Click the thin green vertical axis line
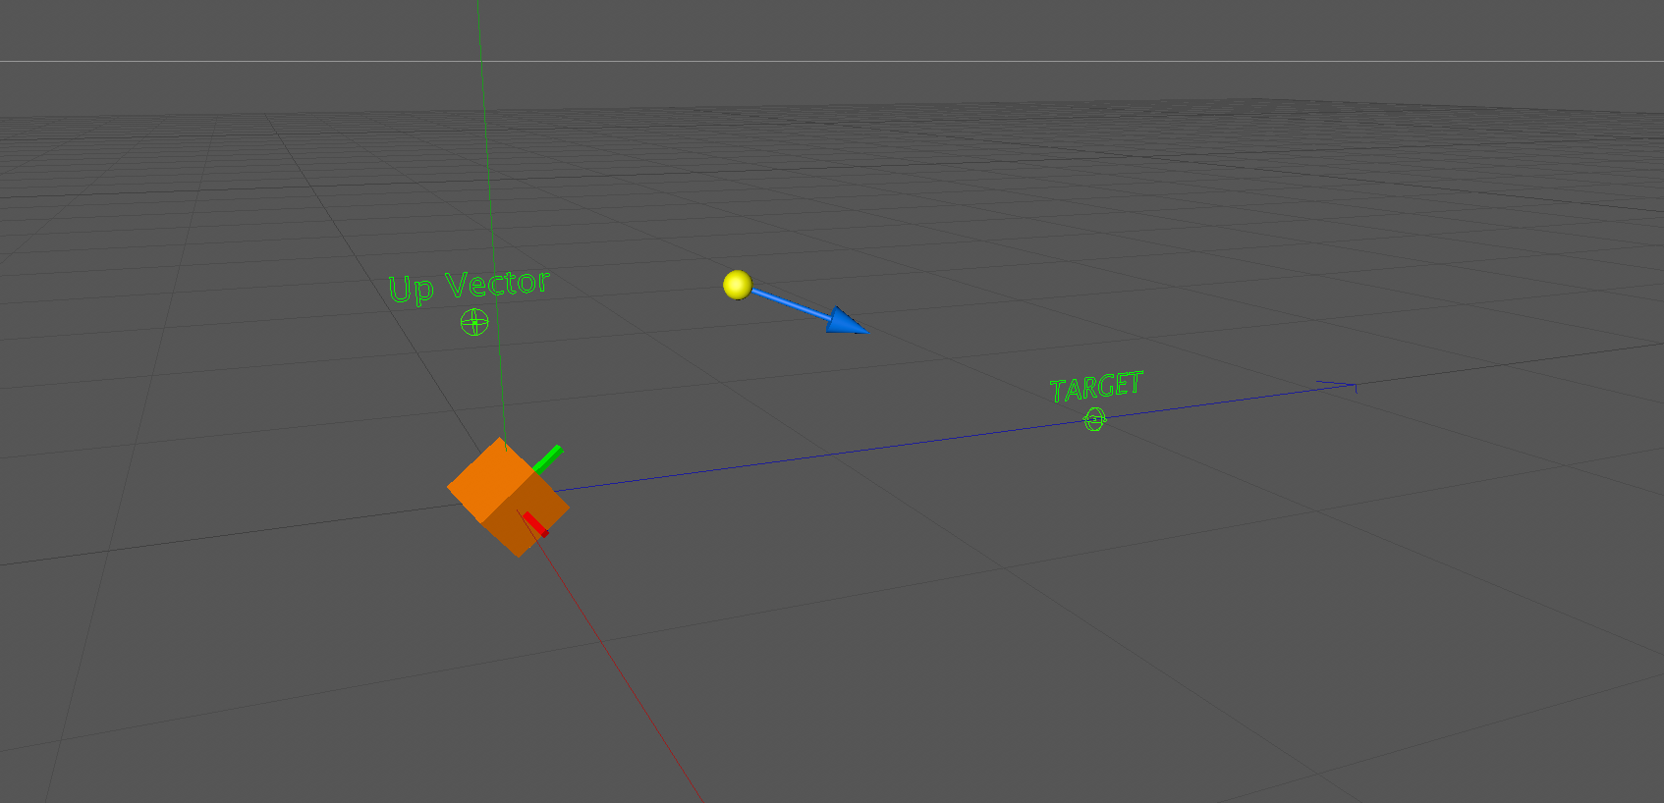1664x803 pixels. tap(487, 196)
